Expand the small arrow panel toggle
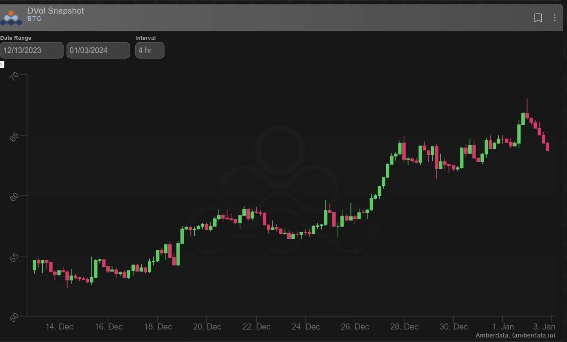Viewport: 567px width, 342px height. pyautogui.click(x=2, y=65)
